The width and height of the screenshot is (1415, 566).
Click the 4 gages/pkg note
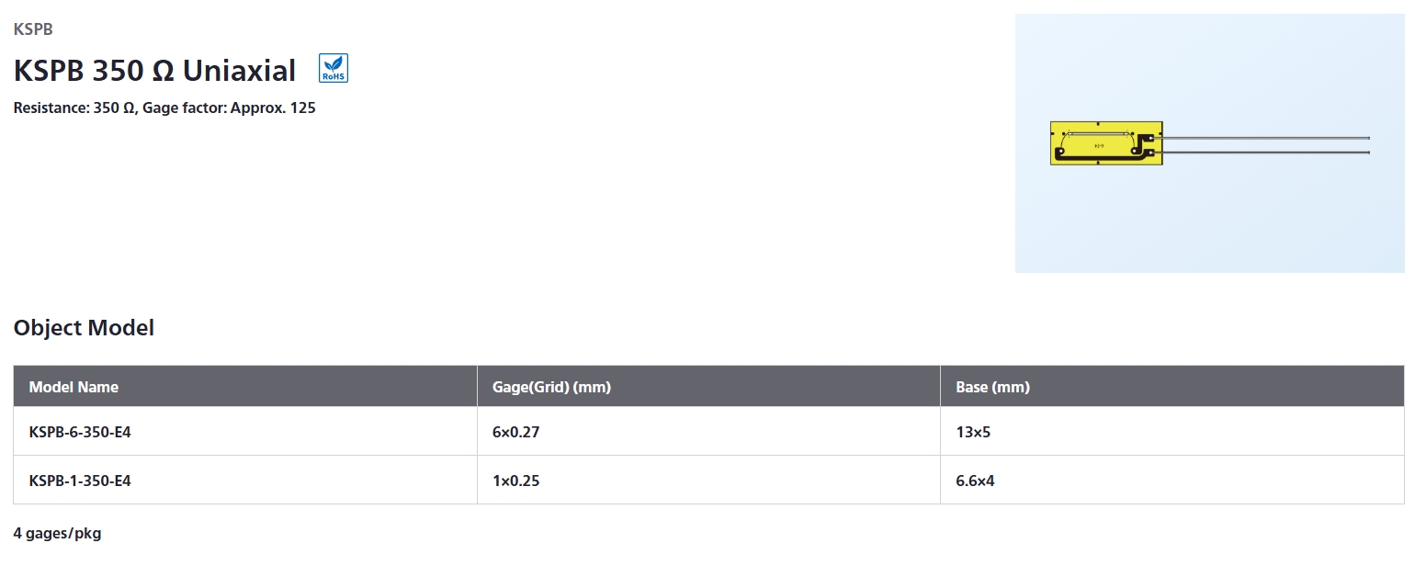pyautogui.click(x=57, y=534)
